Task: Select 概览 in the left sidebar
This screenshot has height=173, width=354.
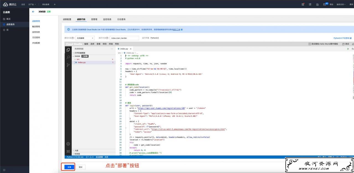Action: pyautogui.click(x=15, y=19)
